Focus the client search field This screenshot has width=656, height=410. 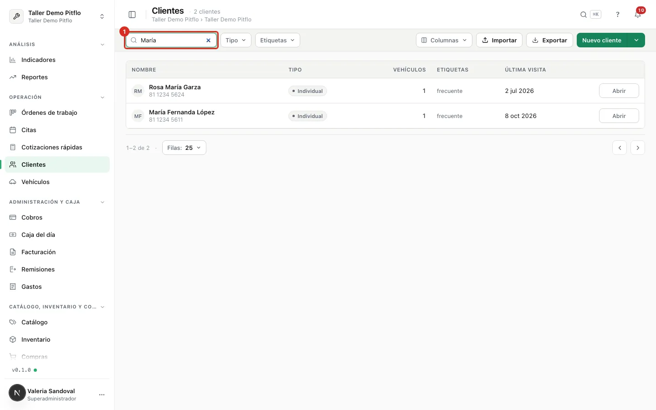coord(171,40)
